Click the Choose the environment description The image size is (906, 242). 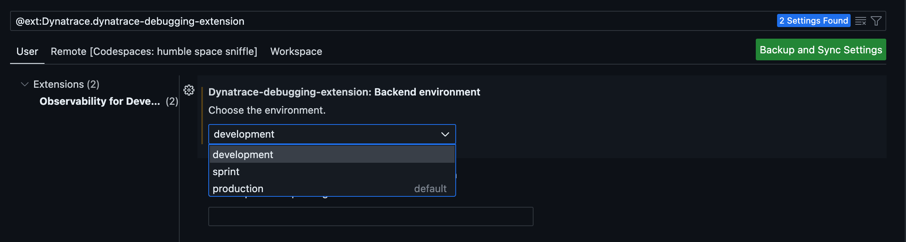tap(267, 110)
